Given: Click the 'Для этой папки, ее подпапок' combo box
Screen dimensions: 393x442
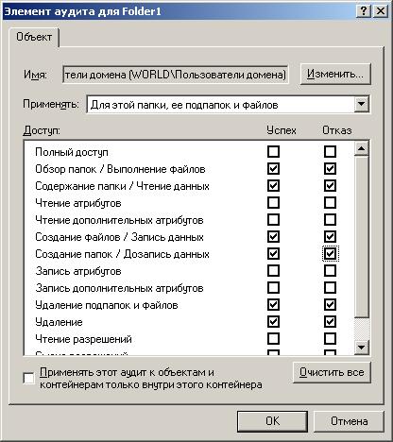Looking at the screenshot, I should [228, 105].
